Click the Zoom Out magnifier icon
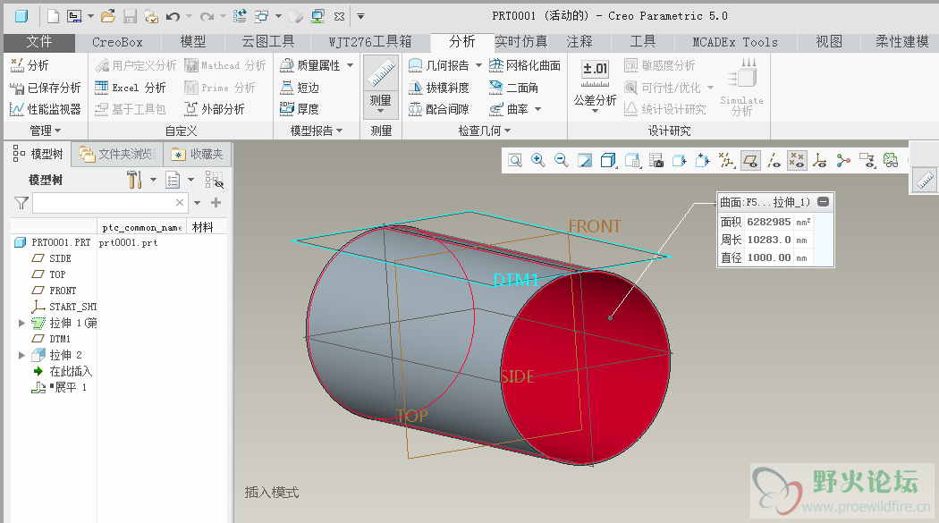 pyautogui.click(x=561, y=160)
